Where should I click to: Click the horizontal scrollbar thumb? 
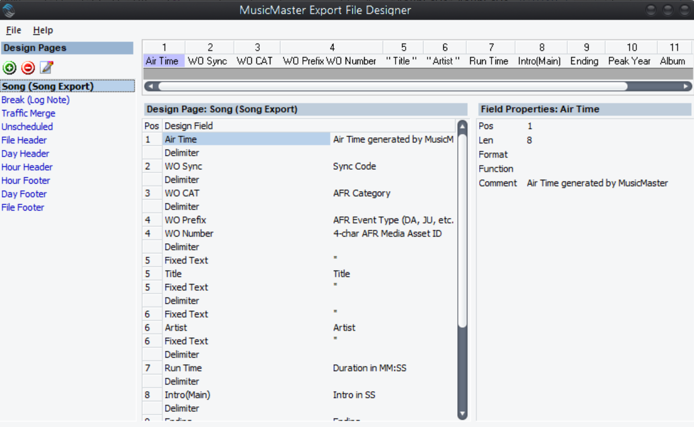pos(393,86)
